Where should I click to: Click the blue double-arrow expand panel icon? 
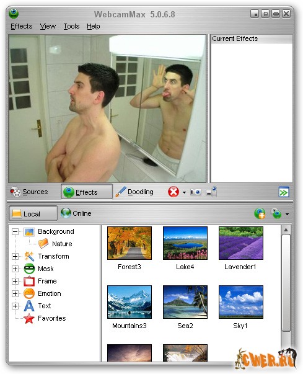(x=284, y=192)
